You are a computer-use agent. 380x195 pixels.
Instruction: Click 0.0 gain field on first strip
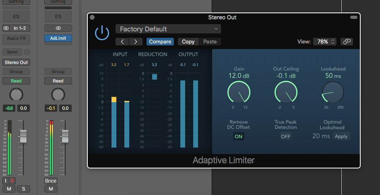(23, 108)
